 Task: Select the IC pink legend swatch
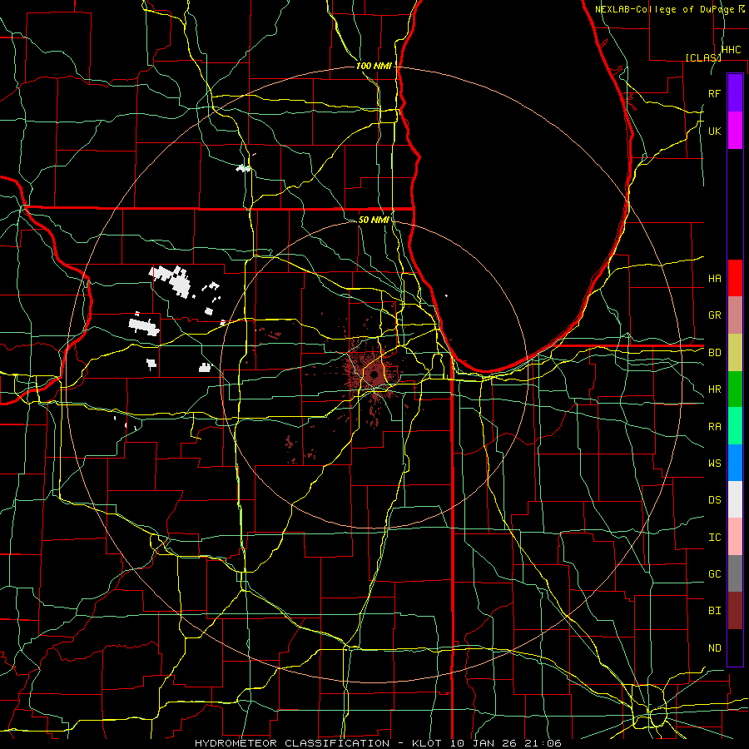click(735, 537)
